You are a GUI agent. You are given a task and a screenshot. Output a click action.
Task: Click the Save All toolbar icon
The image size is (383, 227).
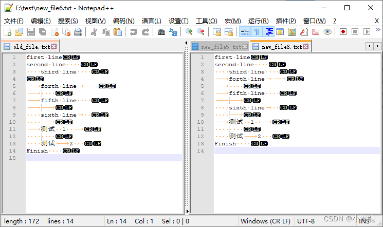tap(43, 32)
